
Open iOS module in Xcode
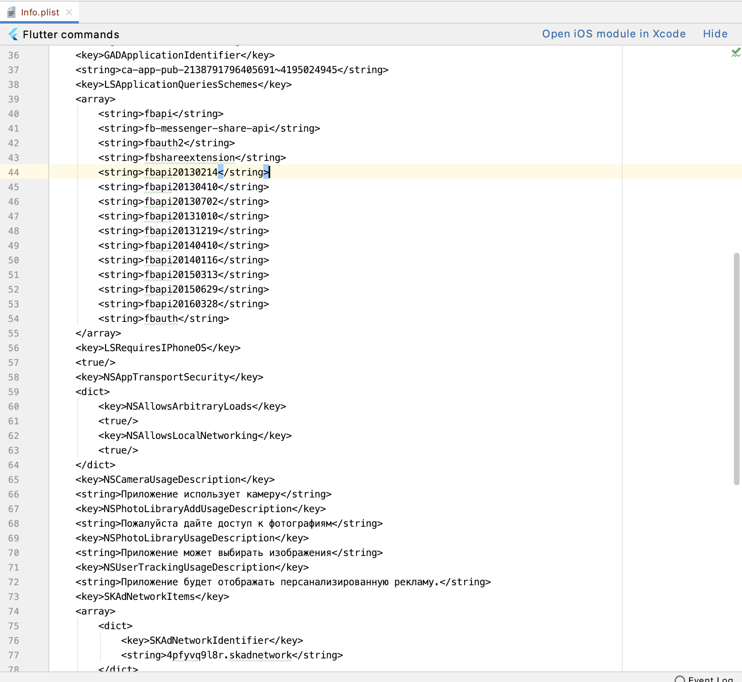coord(614,34)
